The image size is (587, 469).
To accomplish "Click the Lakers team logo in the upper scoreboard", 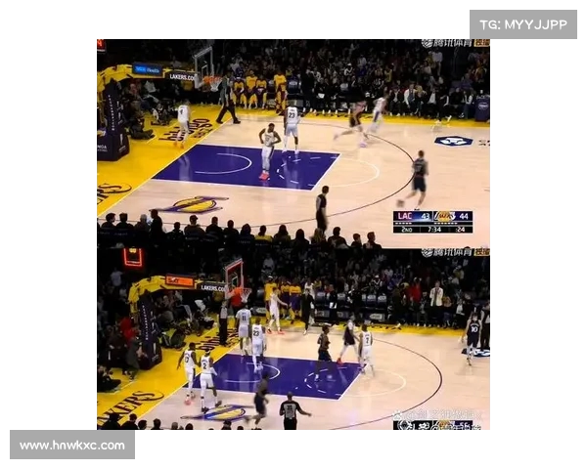I will (x=443, y=216).
